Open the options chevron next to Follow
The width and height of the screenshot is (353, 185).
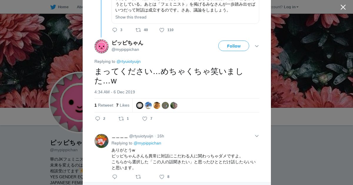pos(257,46)
